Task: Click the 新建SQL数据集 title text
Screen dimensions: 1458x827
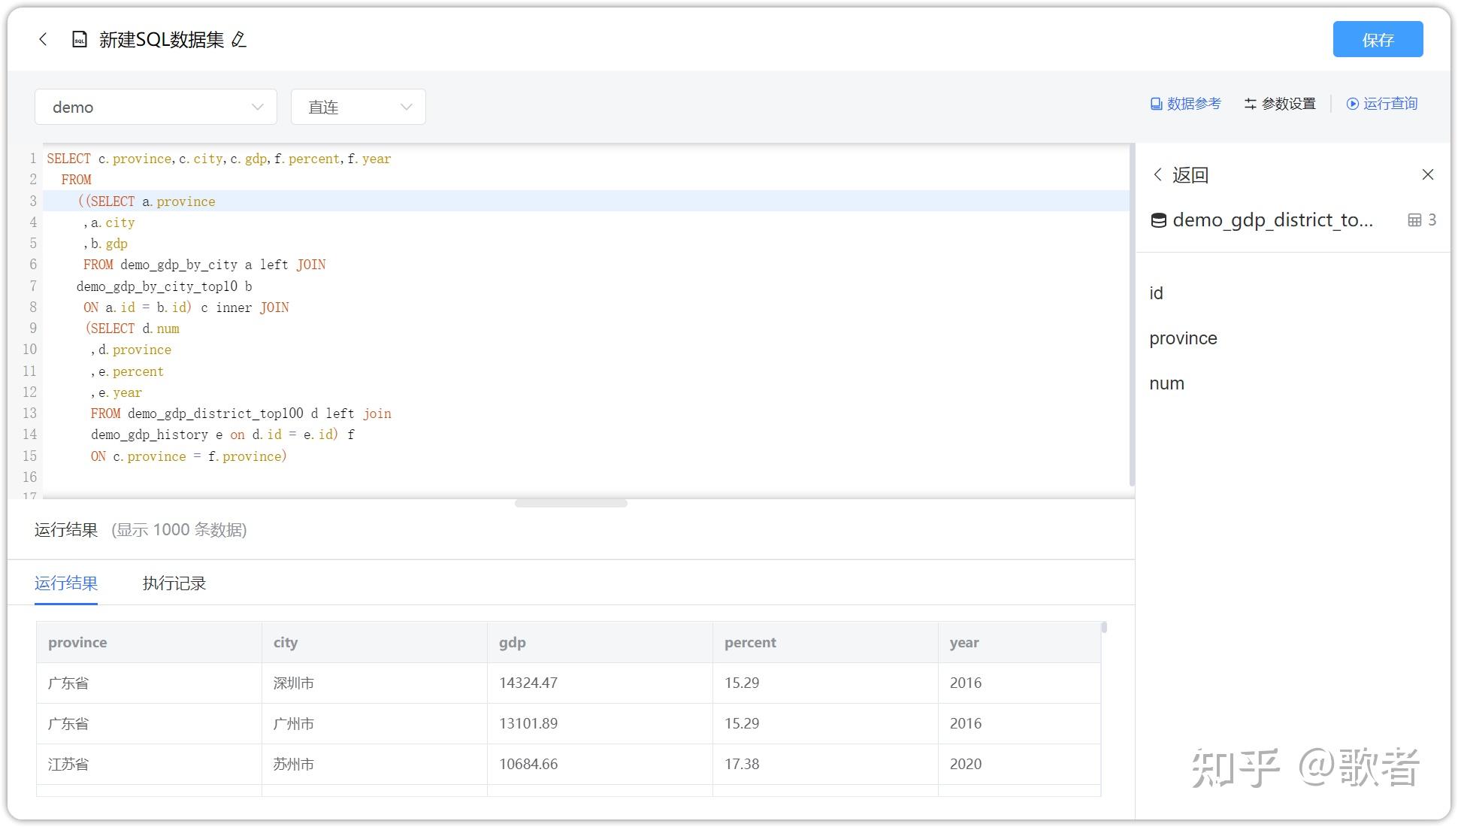Action: click(162, 40)
